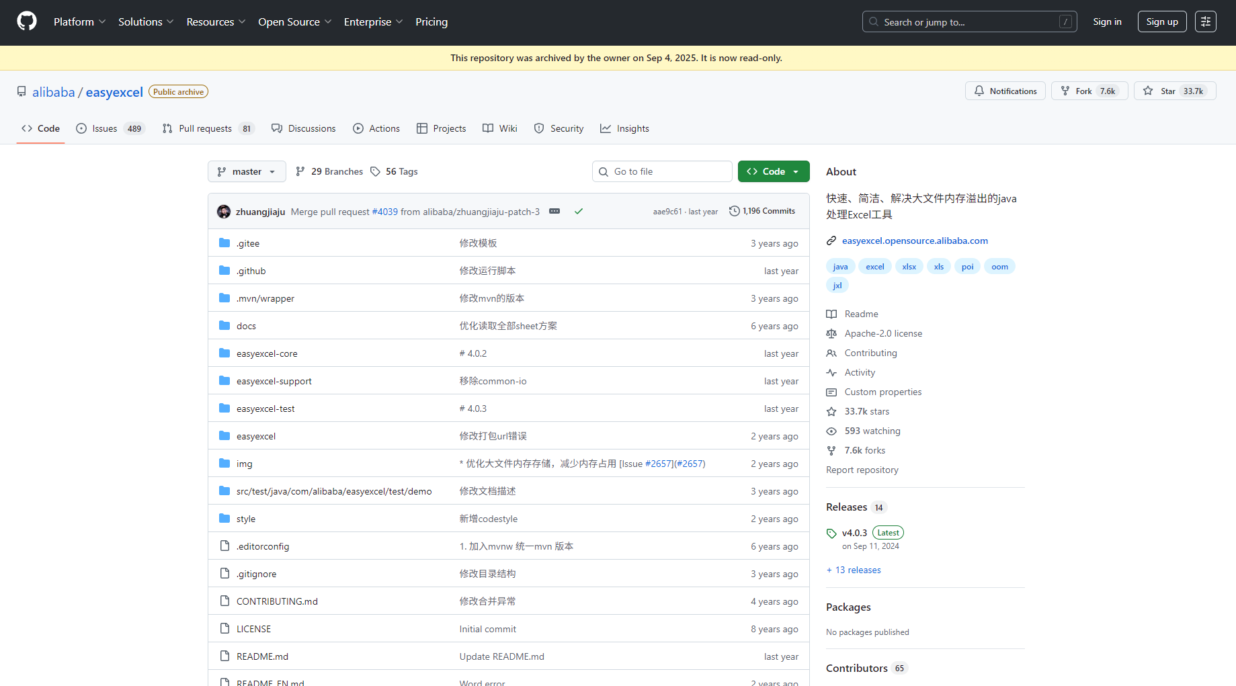1236x686 pixels.
Task: Open the Platform navigation menu
Action: (79, 22)
